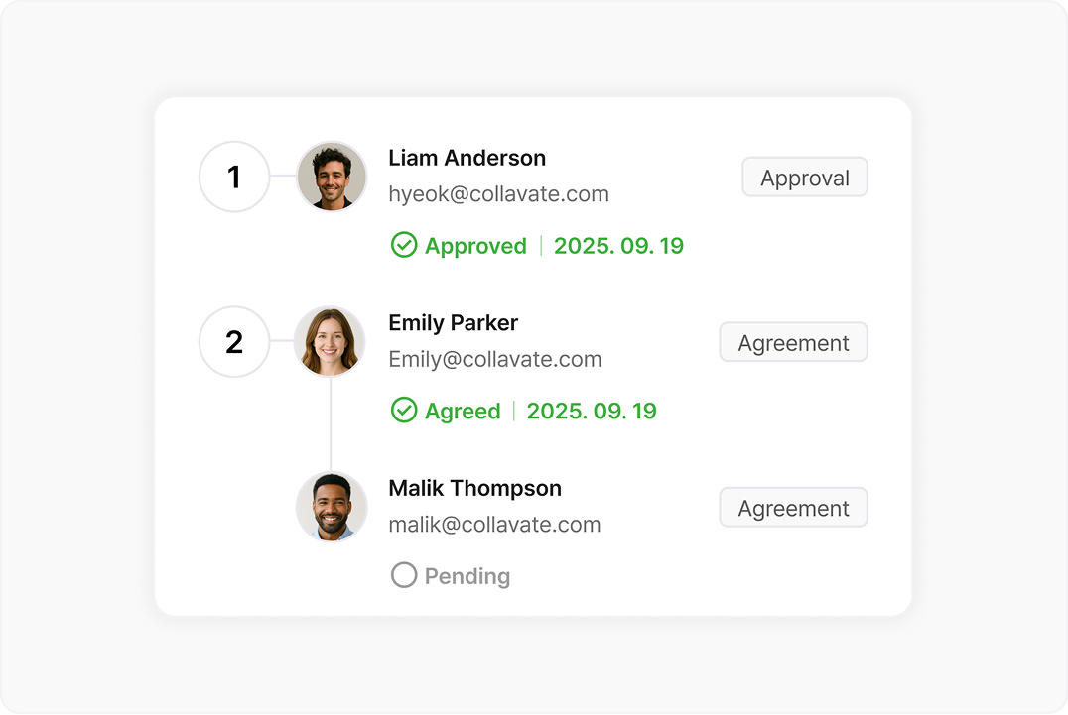The height and width of the screenshot is (715, 1068).
Task: Select the step 1 number circle
Action: pyautogui.click(x=234, y=177)
